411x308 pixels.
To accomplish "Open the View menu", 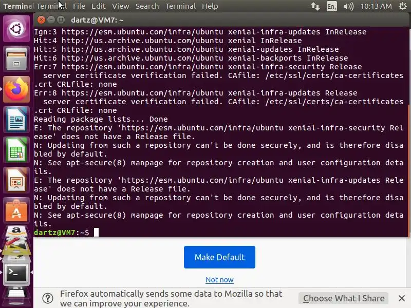I will [x=121, y=6].
